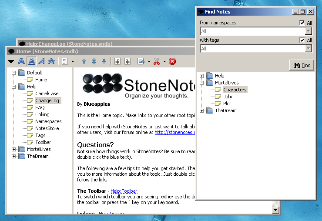The image size is (322, 221).
Task: Open the list formatting dropdown arrow
Action: (x=73, y=61)
